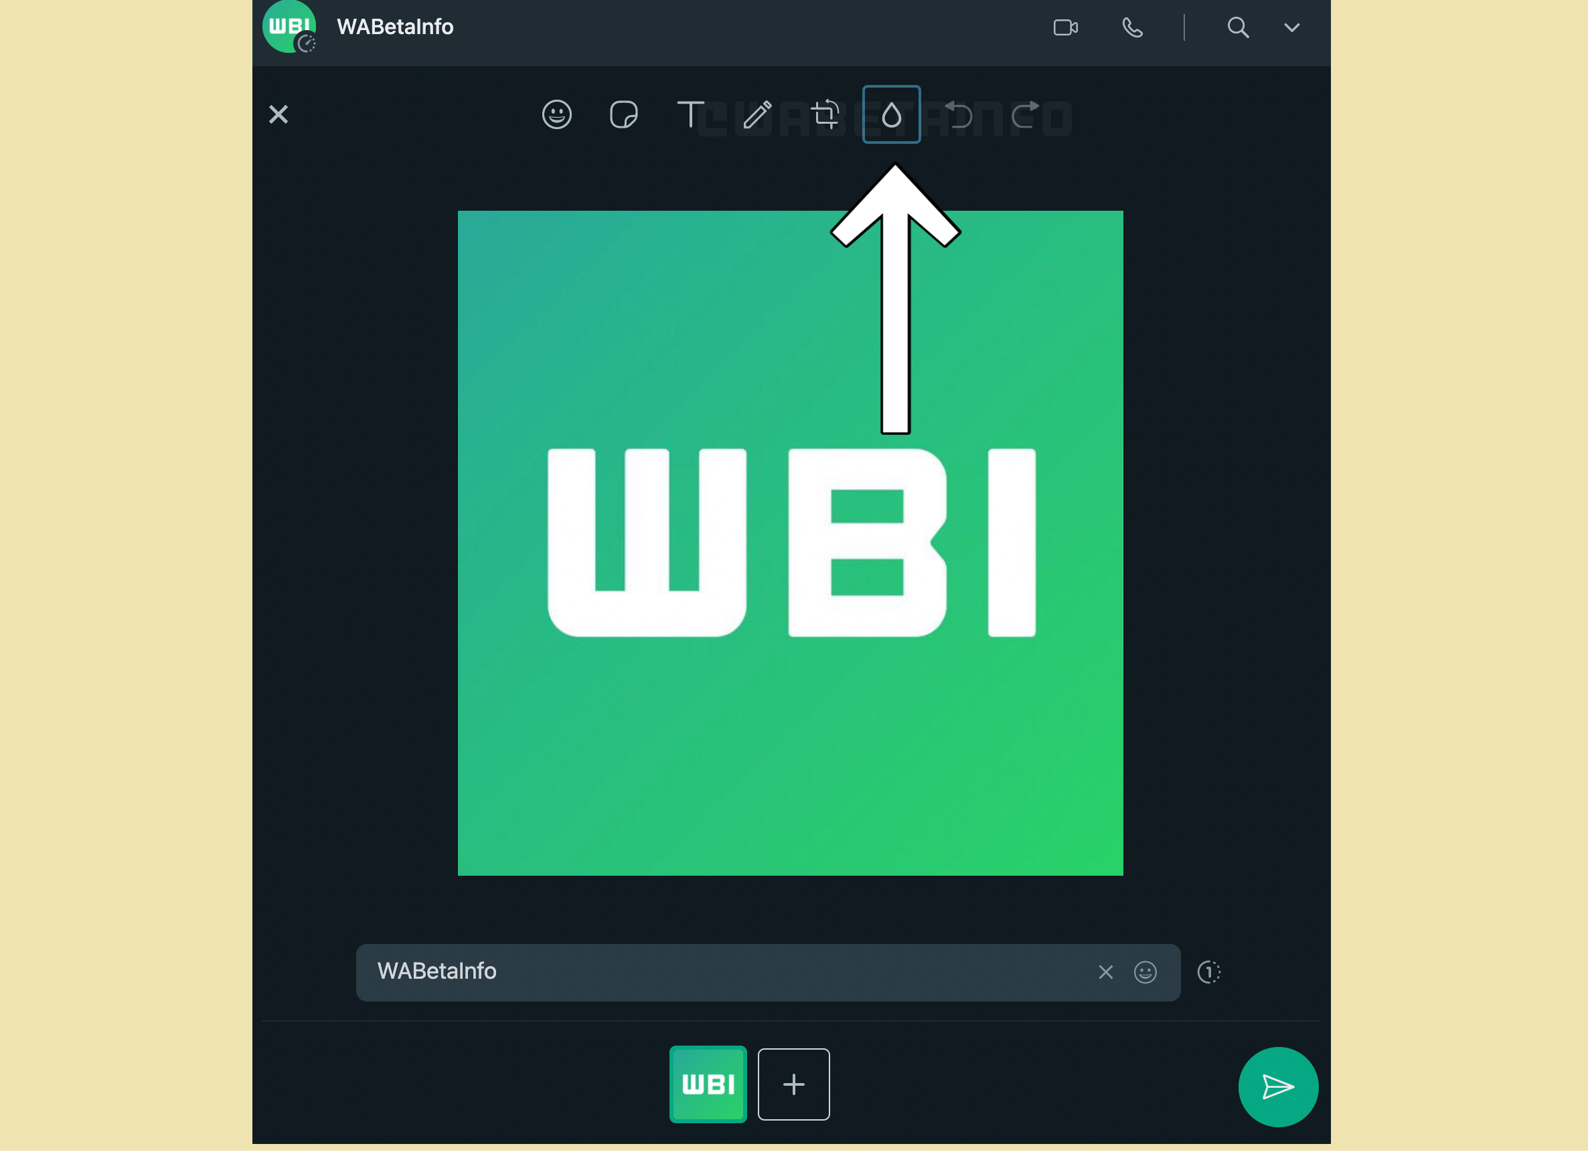Redo the last edit
The image size is (1588, 1152).
pyautogui.click(x=1025, y=115)
